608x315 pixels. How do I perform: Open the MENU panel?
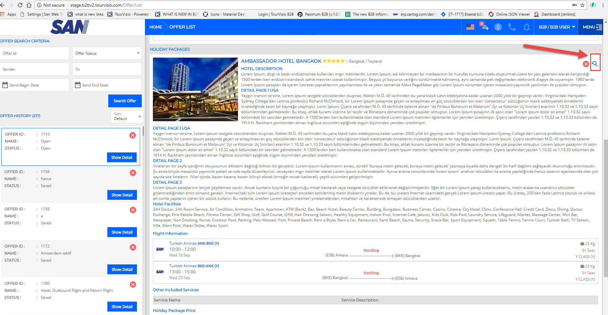coord(592,27)
